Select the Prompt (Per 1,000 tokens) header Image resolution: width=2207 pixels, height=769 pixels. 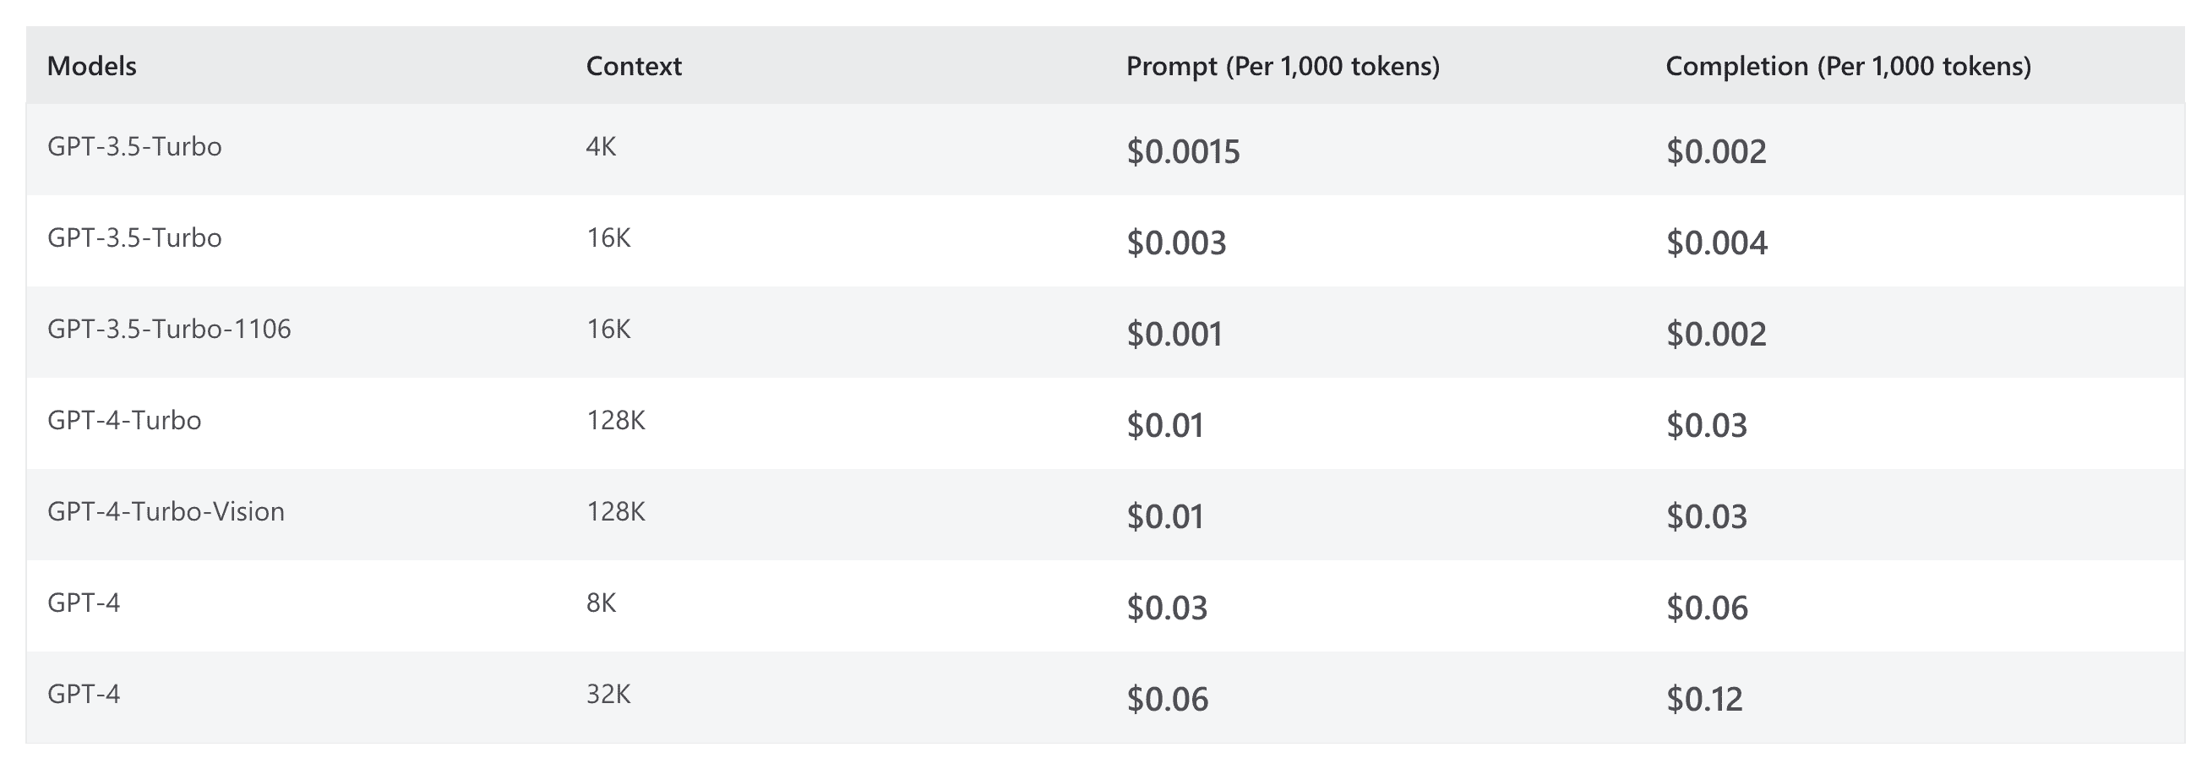tap(1283, 66)
